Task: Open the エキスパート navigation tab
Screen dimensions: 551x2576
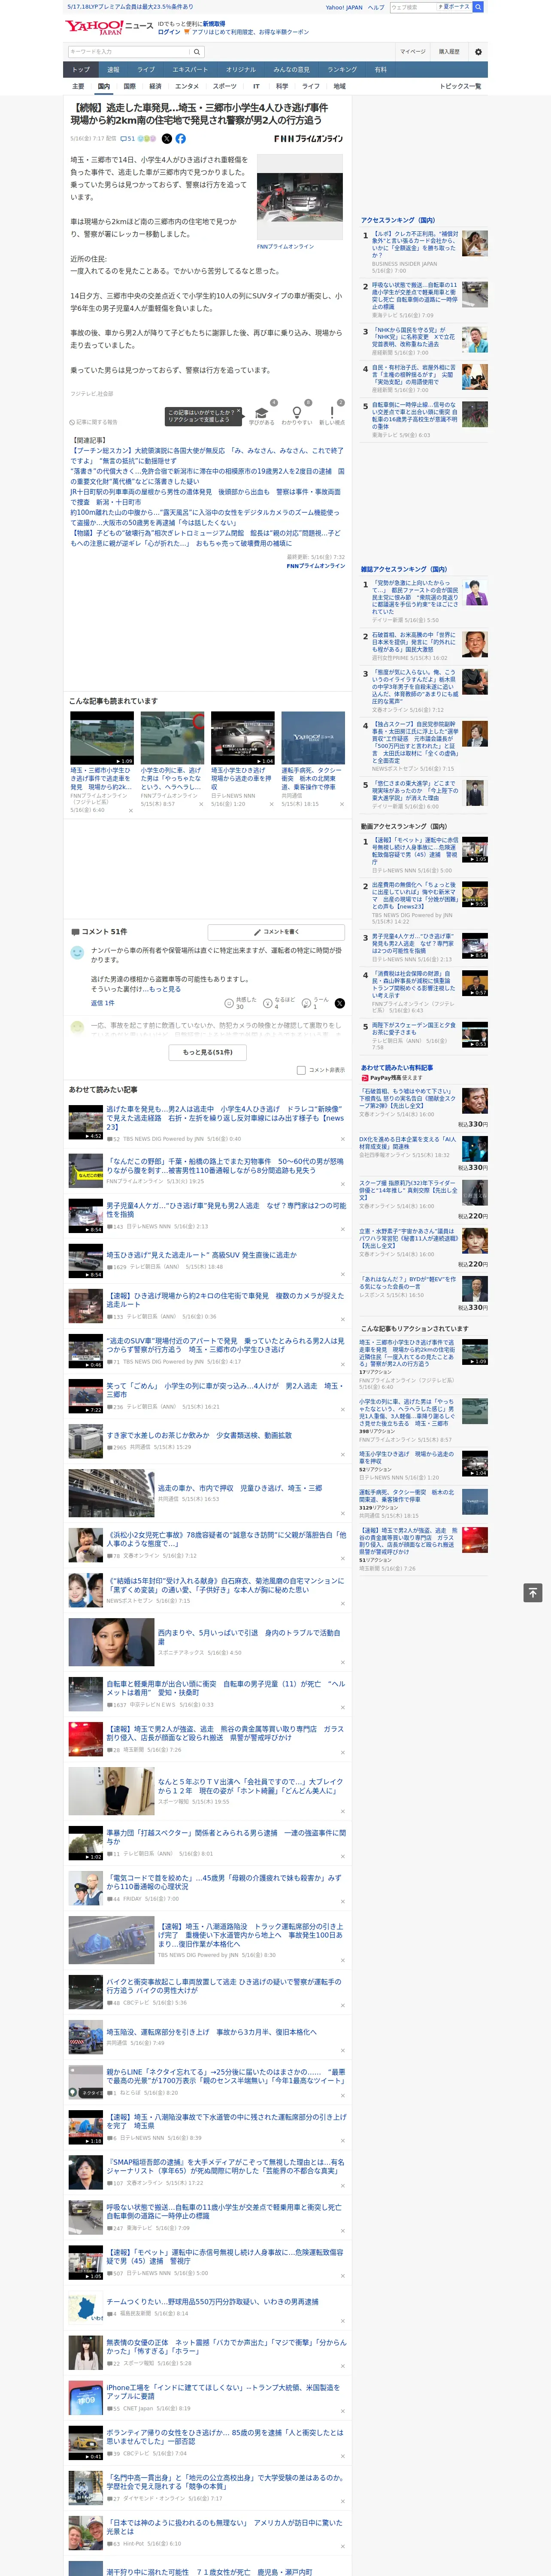Action: click(x=190, y=70)
